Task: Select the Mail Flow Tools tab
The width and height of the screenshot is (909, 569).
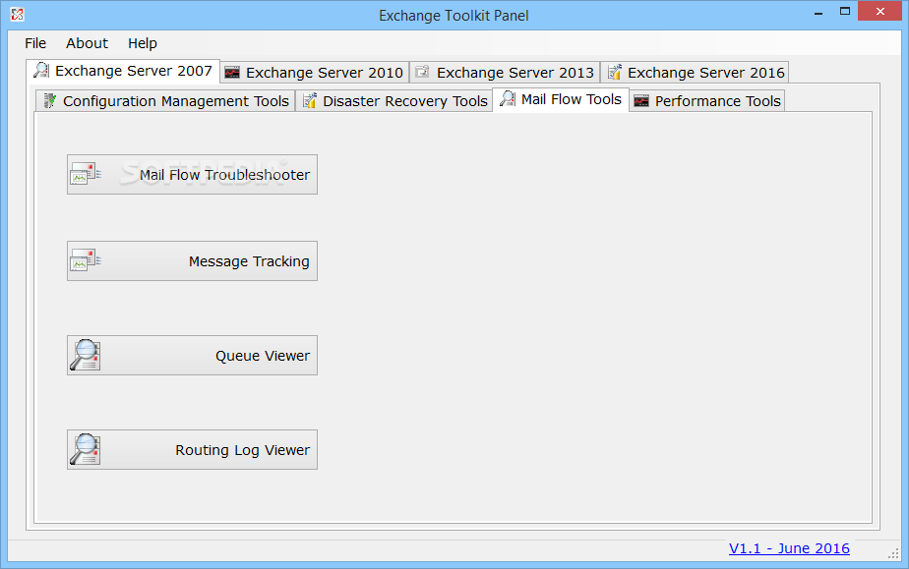Action: (x=561, y=99)
